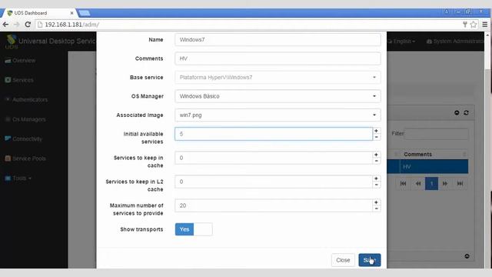The image size is (492, 277).
Task: Decrease Services to keep in cache
Action: point(377,161)
